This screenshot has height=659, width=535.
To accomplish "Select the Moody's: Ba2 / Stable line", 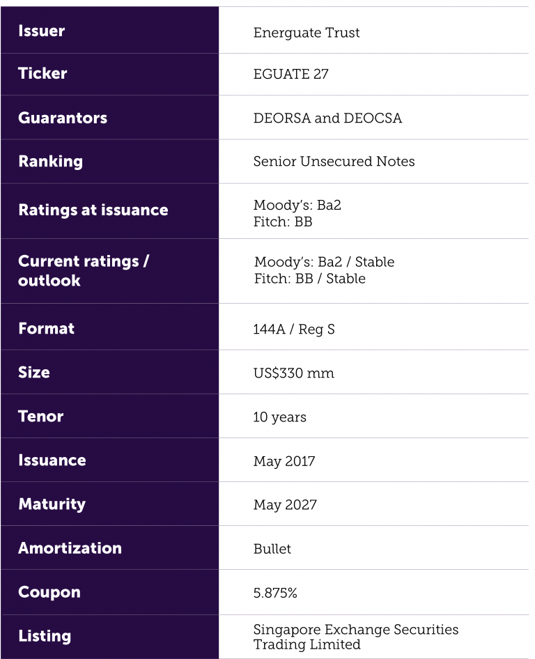I will 325,262.
